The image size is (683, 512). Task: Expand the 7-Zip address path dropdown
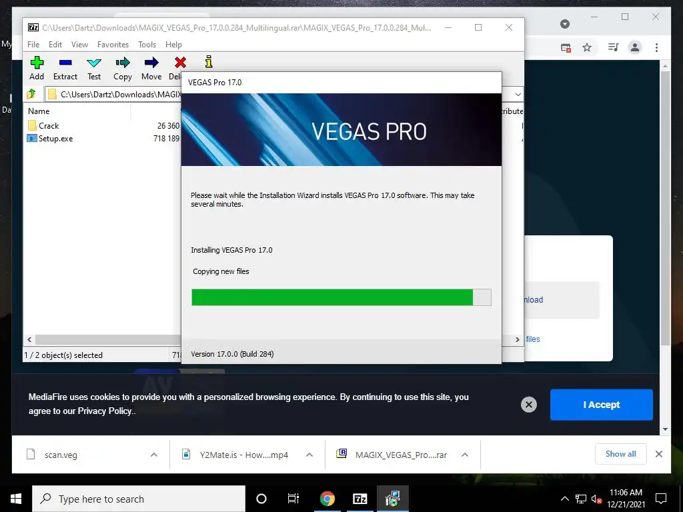click(x=518, y=95)
